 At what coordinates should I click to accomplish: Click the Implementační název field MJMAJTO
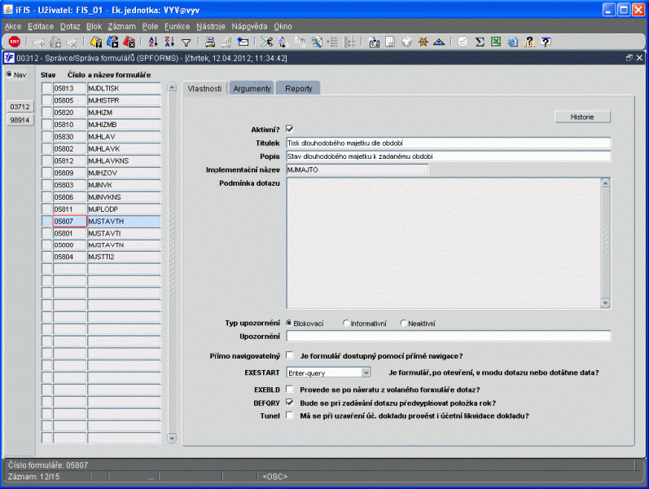coord(357,170)
